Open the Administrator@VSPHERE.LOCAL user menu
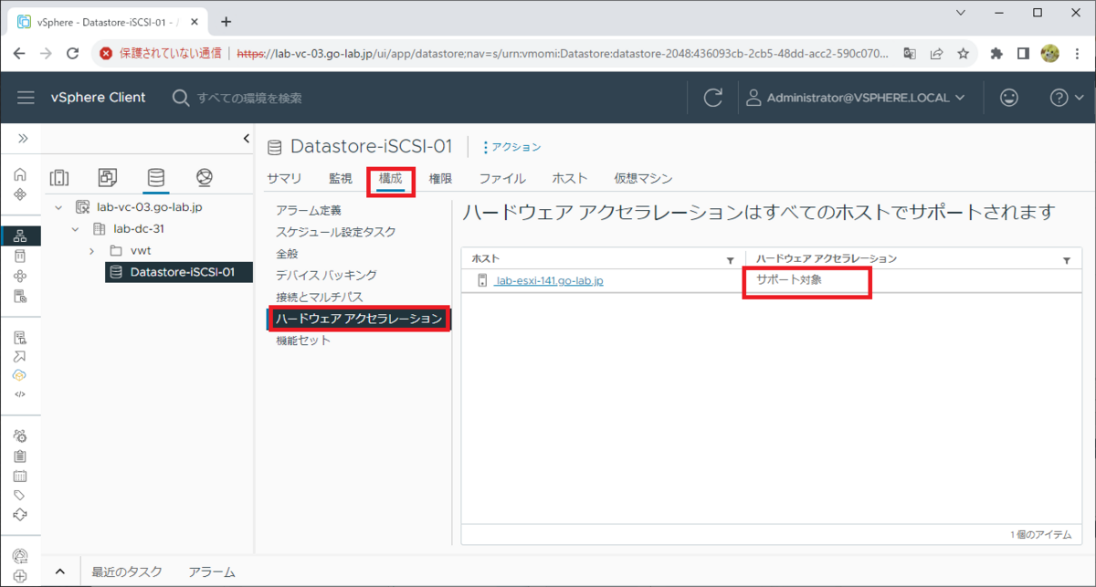 [x=856, y=98]
